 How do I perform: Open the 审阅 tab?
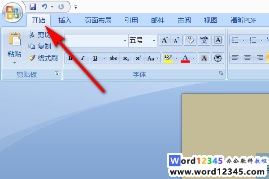click(x=184, y=21)
